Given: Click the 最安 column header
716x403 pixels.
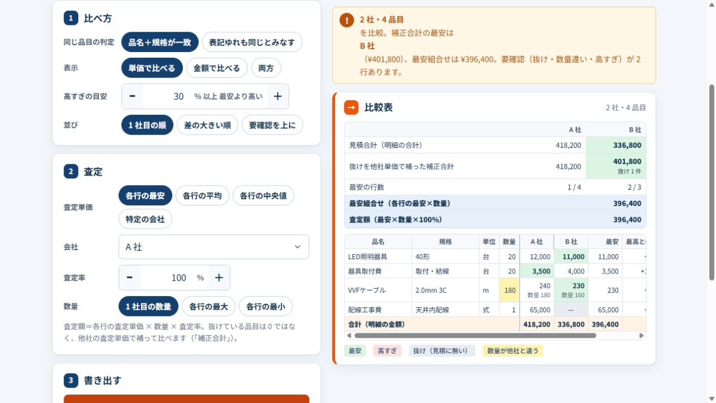Looking at the screenshot, I should [605, 242].
